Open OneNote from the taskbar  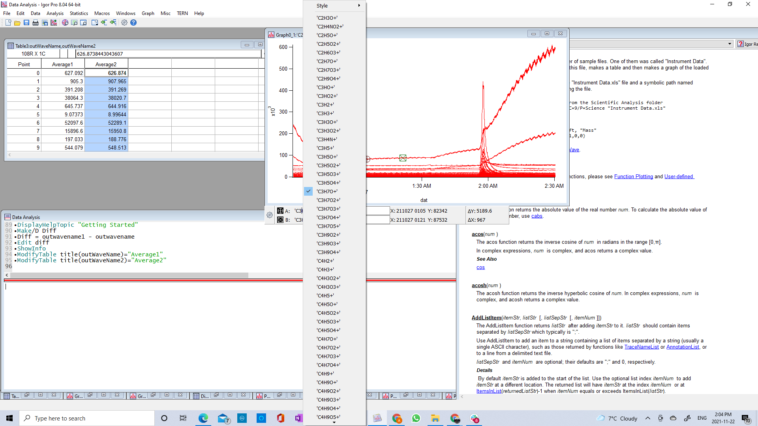tap(298, 418)
